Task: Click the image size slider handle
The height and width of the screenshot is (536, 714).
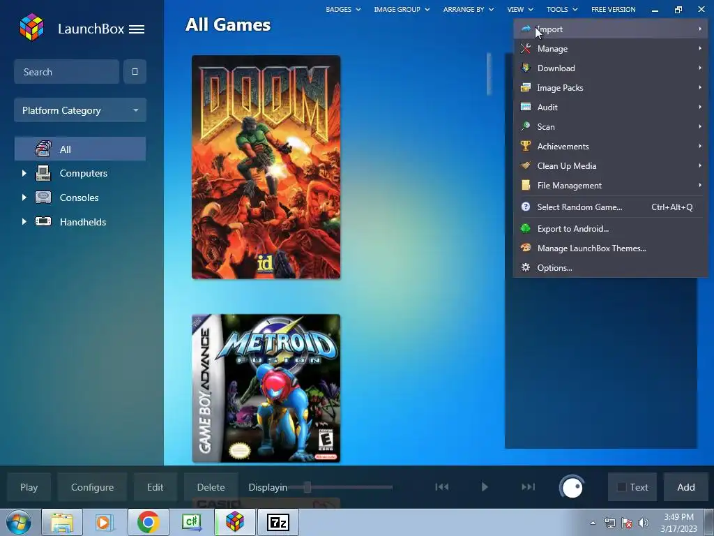Action: (x=307, y=487)
